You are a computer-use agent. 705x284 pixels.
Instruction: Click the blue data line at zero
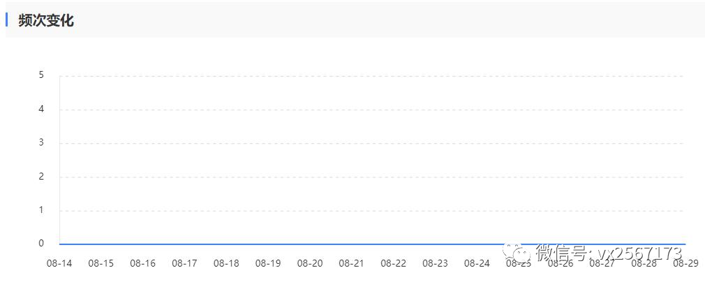372,244
